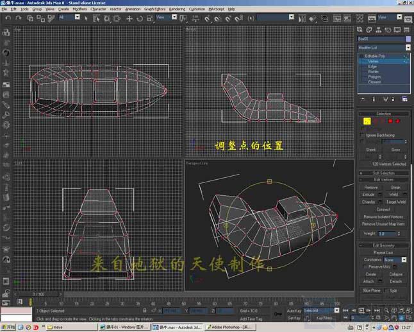Screen dimensions: 414x332
Task: Click the Break button
Action: click(x=395, y=188)
